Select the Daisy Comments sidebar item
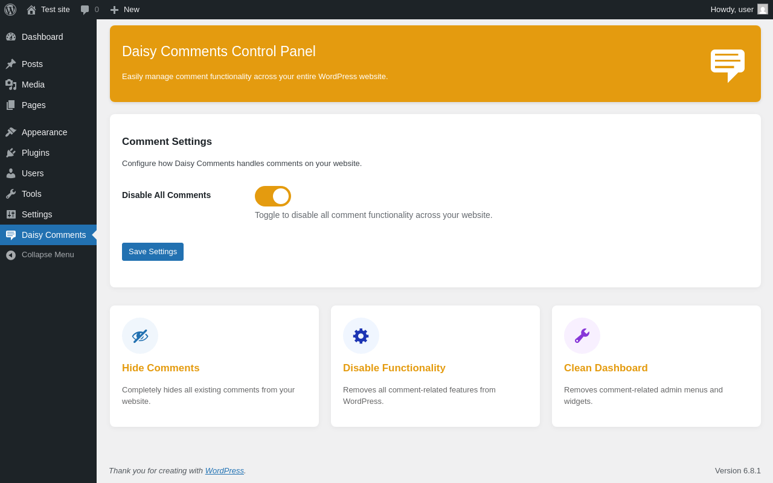Screen dimensions: 773x483 (54, 235)
